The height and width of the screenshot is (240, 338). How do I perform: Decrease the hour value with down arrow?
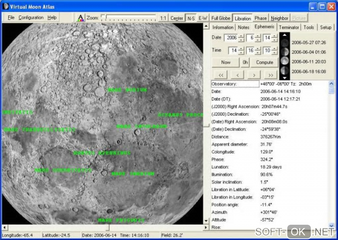(241, 53)
